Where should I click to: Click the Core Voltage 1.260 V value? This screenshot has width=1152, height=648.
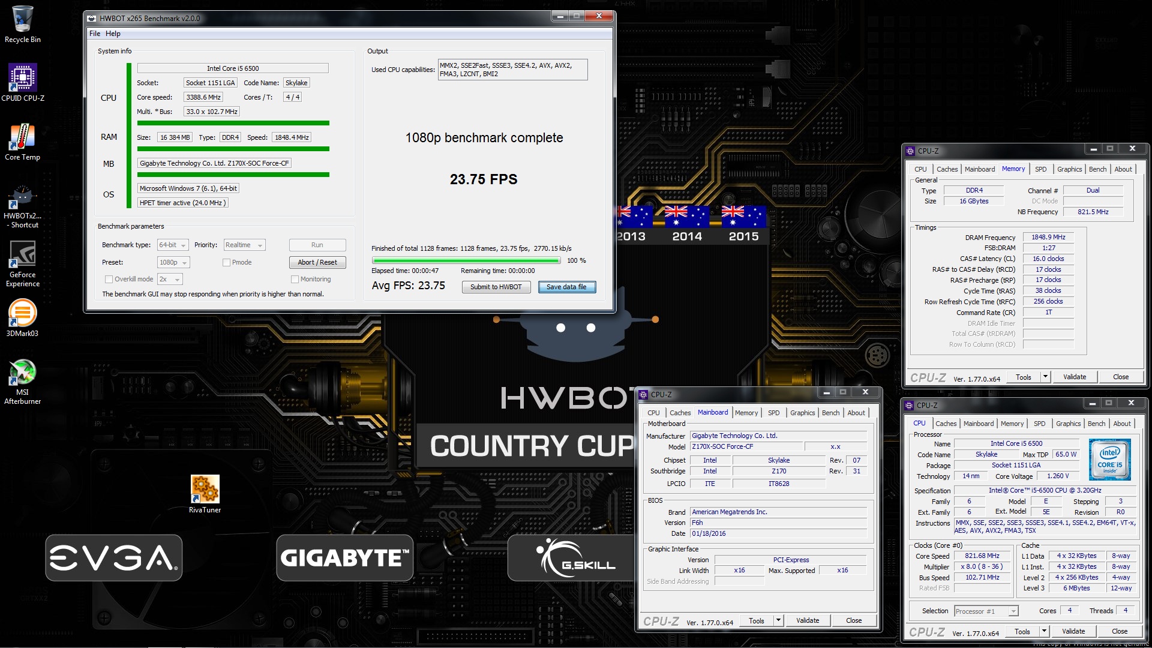pos(1058,476)
